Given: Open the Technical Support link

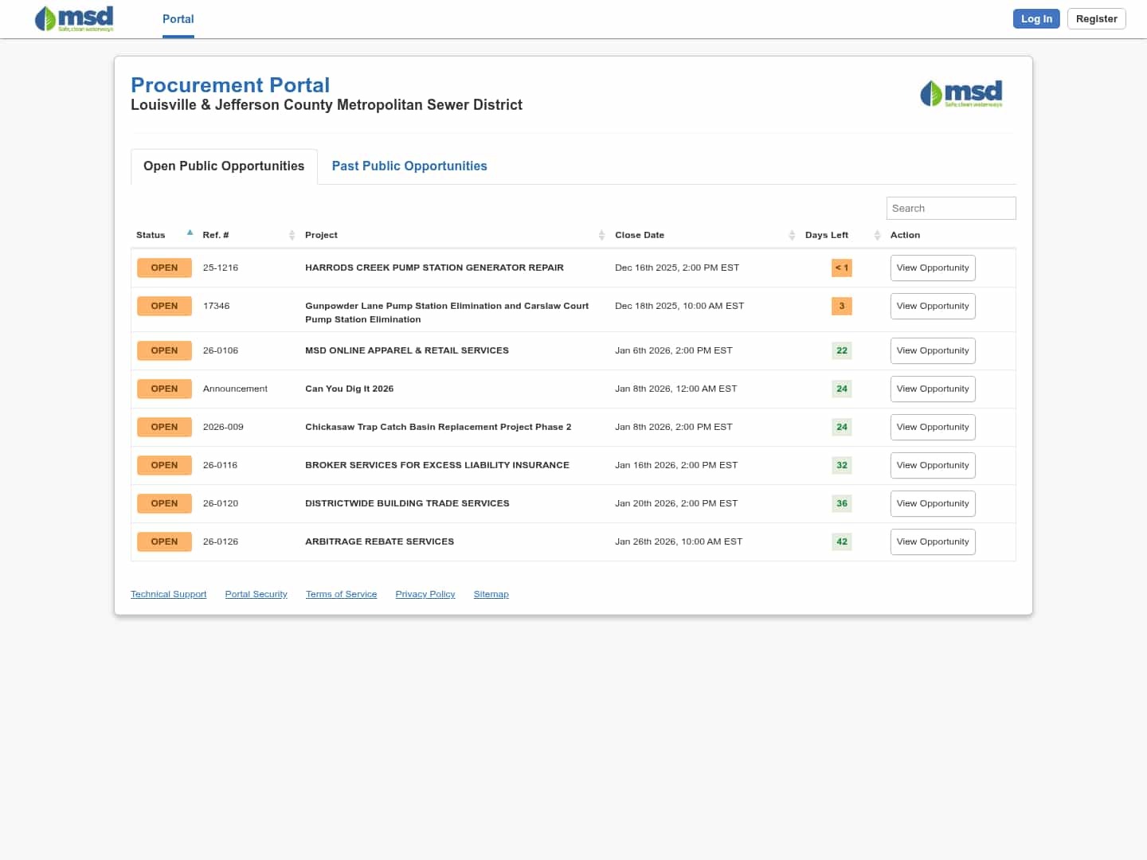Looking at the screenshot, I should coord(168,594).
